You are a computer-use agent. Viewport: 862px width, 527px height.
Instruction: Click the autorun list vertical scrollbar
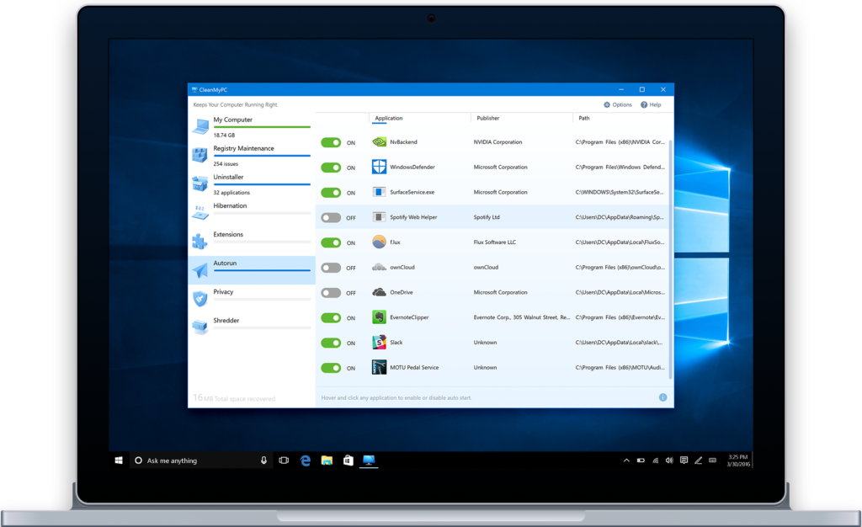click(670, 258)
